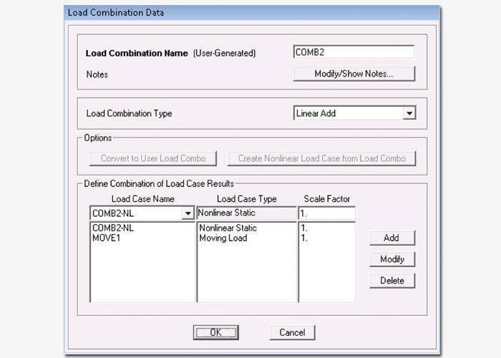The height and width of the screenshot is (358, 501).
Task: Click the COMB2-NL load case combo box
Action: pyautogui.click(x=142, y=213)
